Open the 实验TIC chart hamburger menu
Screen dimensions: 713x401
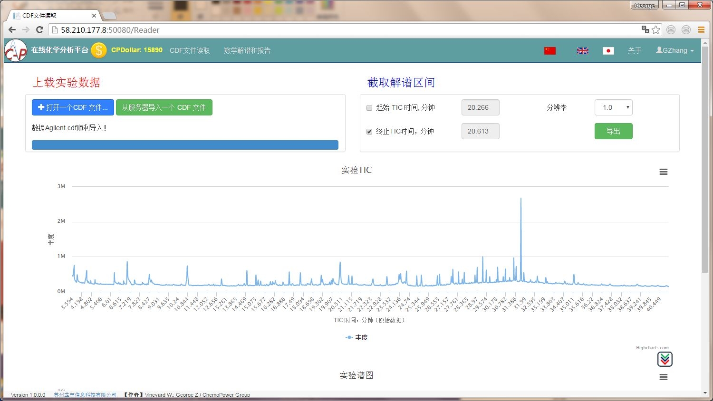[664, 172]
